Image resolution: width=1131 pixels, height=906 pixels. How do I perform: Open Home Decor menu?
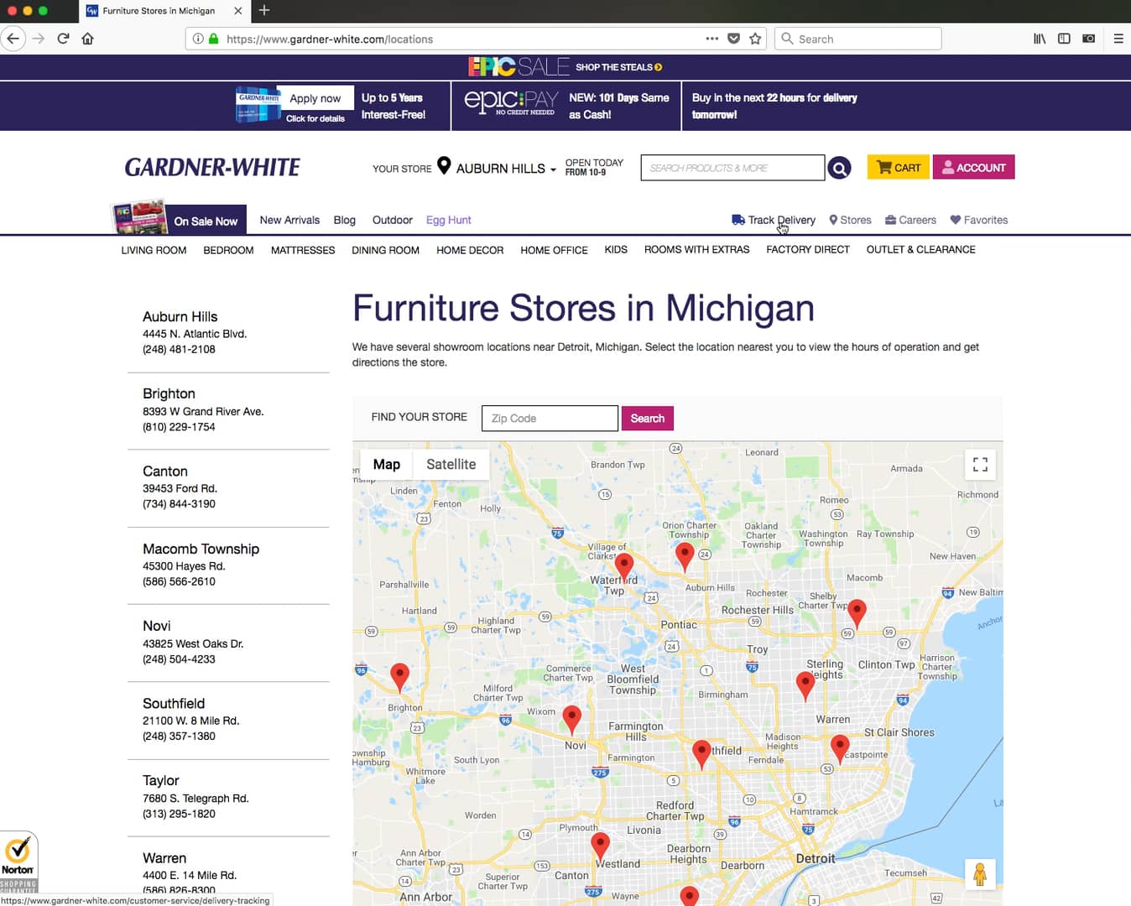(470, 250)
